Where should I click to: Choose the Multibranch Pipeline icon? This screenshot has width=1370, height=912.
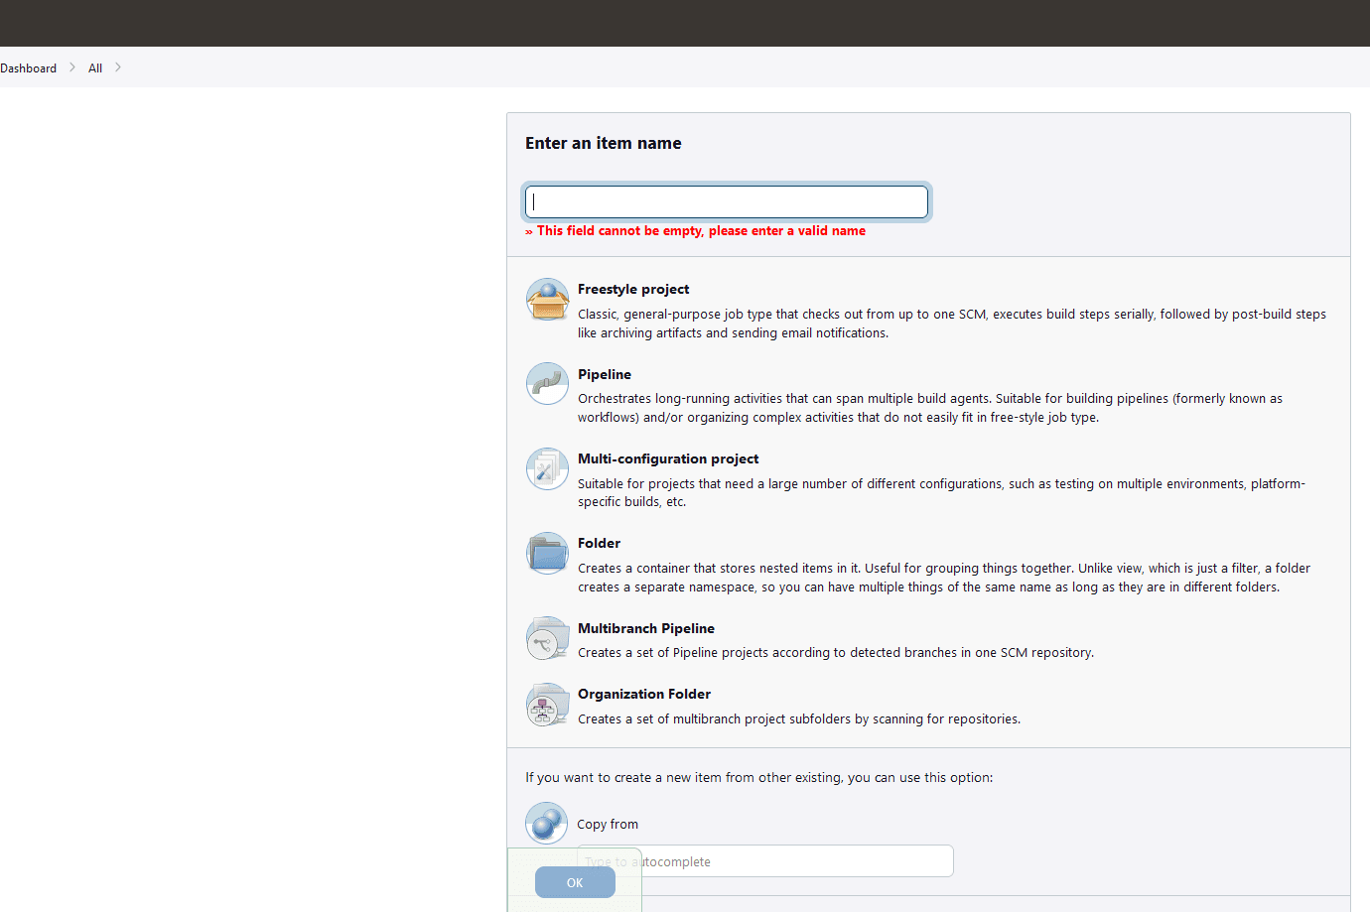[x=547, y=638]
